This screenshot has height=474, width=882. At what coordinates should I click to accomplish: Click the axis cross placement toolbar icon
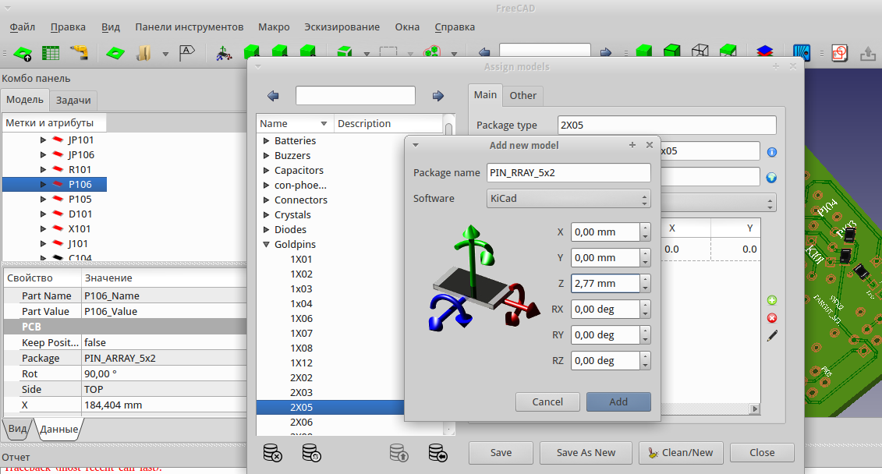pyautogui.click(x=223, y=53)
